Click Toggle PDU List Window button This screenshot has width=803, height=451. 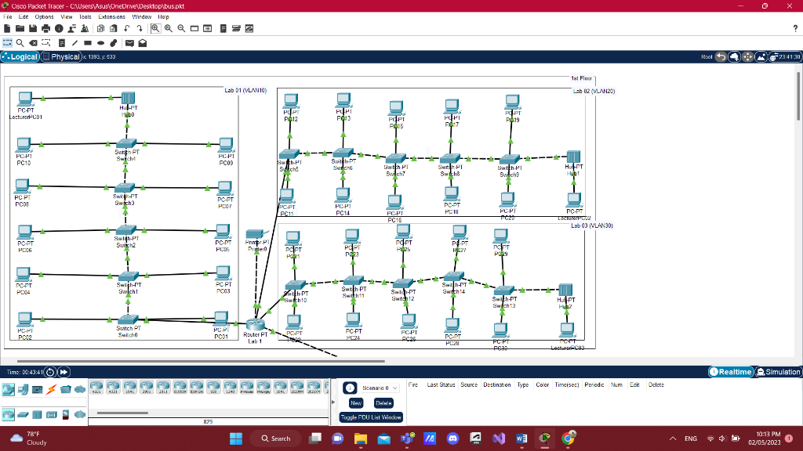pyautogui.click(x=371, y=417)
